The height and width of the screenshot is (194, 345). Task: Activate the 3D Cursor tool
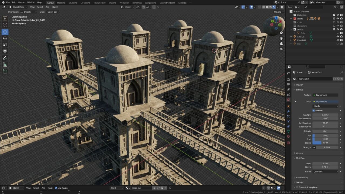(x=5, y=25)
